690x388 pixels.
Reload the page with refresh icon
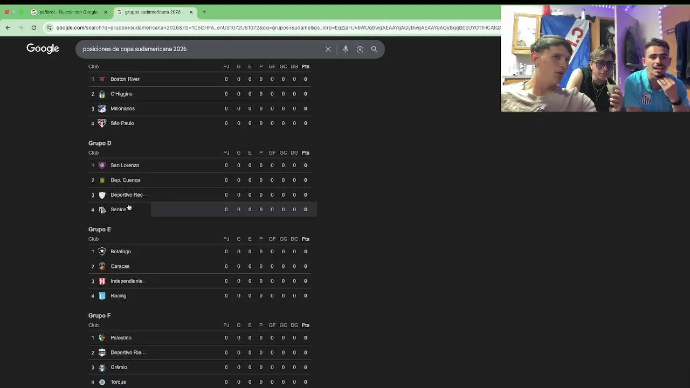click(x=33, y=27)
